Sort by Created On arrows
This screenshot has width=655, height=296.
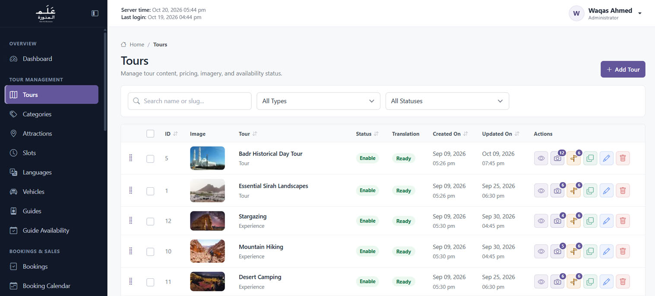(465, 134)
